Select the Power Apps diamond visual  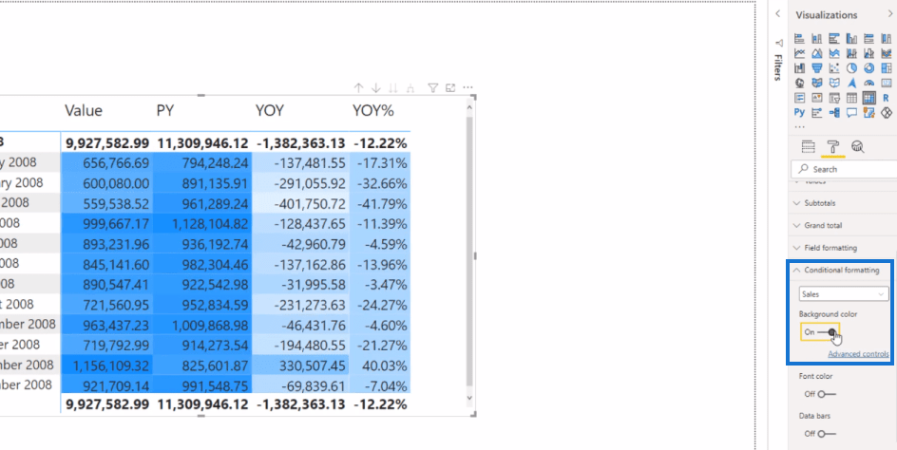click(x=887, y=113)
